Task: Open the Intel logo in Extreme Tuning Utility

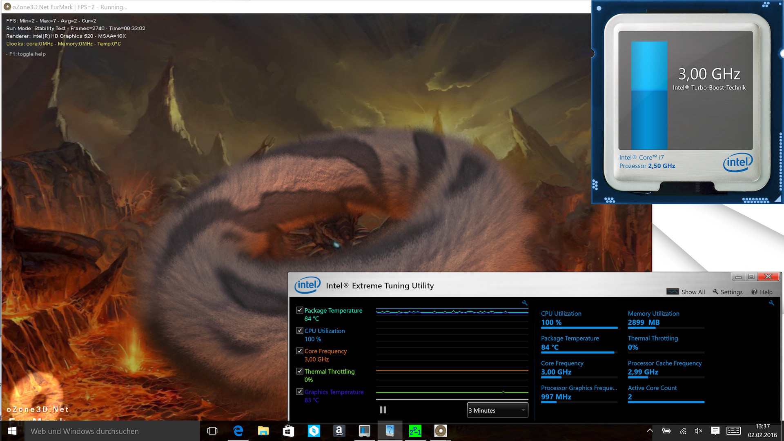Action: (x=307, y=285)
